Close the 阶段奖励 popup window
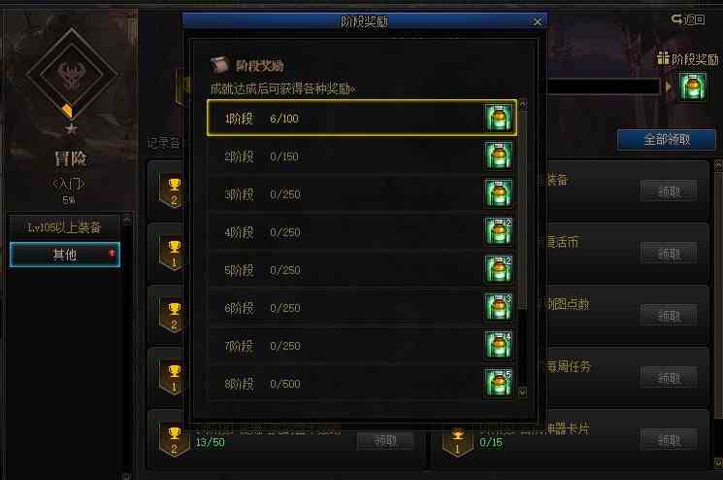This screenshot has width=723, height=480. click(538, 21)
